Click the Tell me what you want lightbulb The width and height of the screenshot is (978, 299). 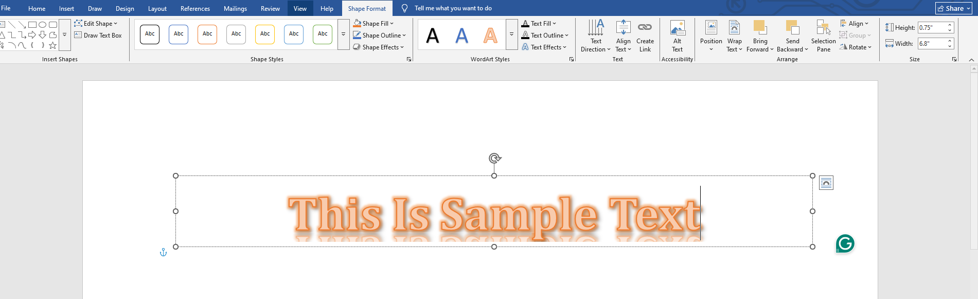click(x=404, y=8)
